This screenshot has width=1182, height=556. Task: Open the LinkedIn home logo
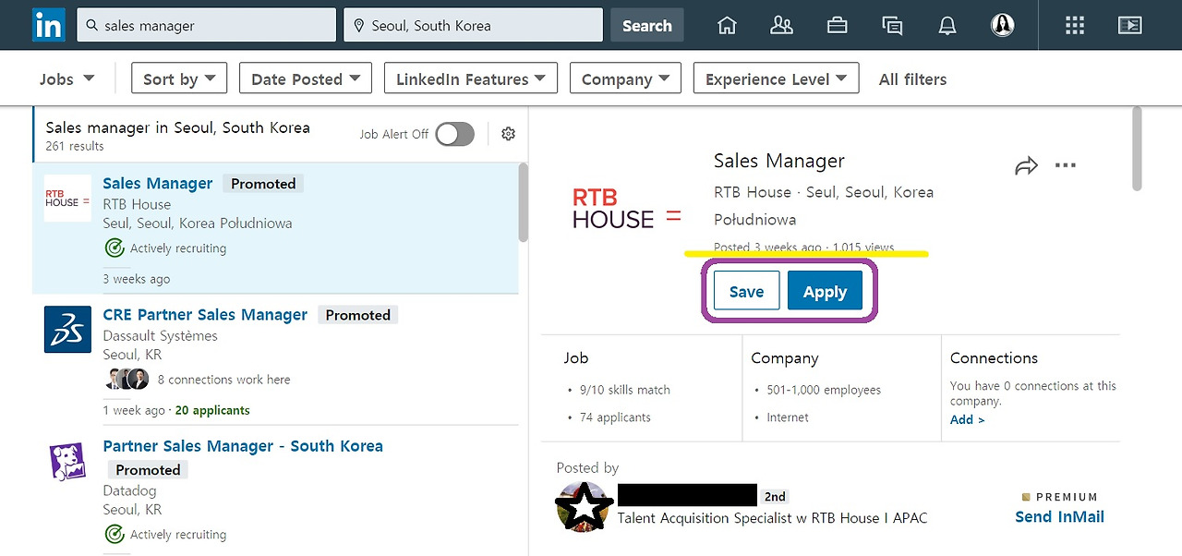(49, 25)
